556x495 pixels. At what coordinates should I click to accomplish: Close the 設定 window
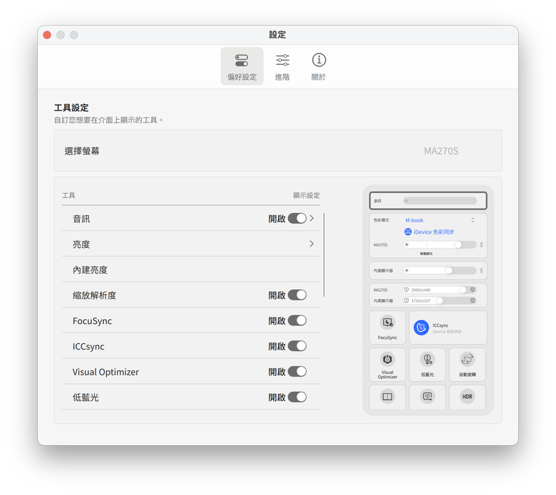point(47,35)
